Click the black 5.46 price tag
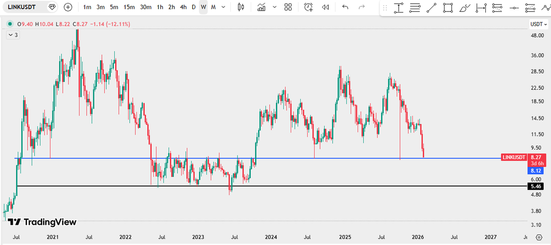 (x=536, y=186)
